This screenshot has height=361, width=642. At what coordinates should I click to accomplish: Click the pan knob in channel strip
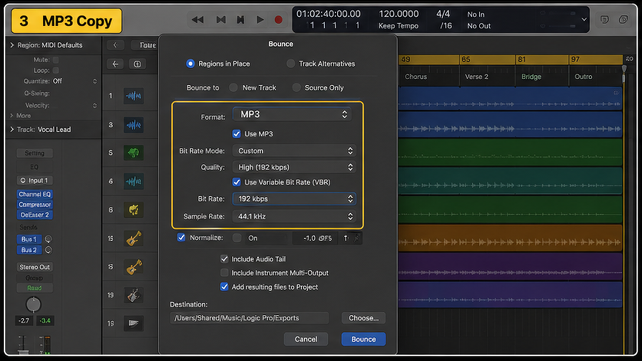(x=33, y=304)
